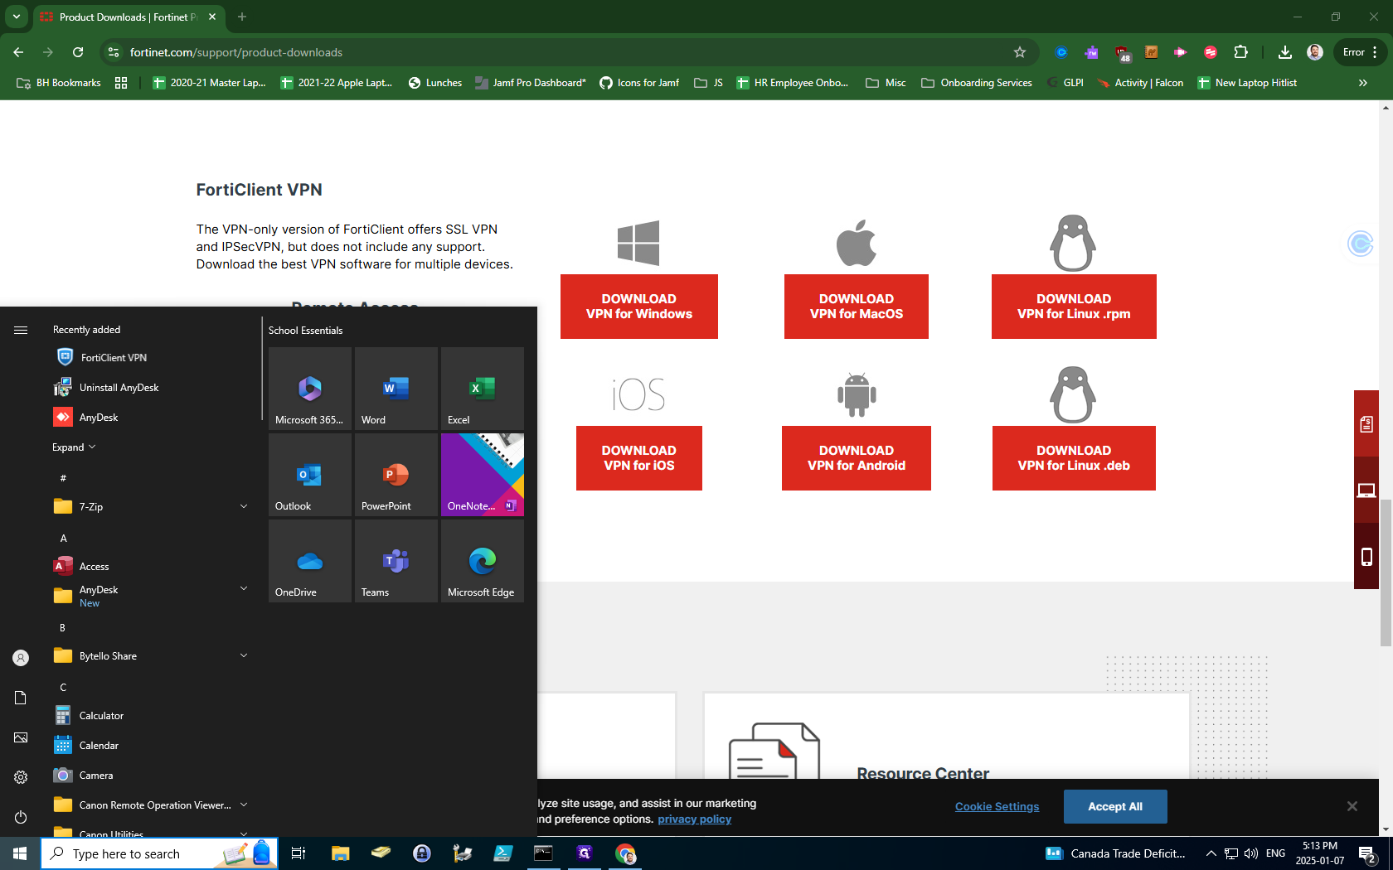The image size is (1393, 870).
Task: Expand the AnyDesk folder
Action: (244, 588)
